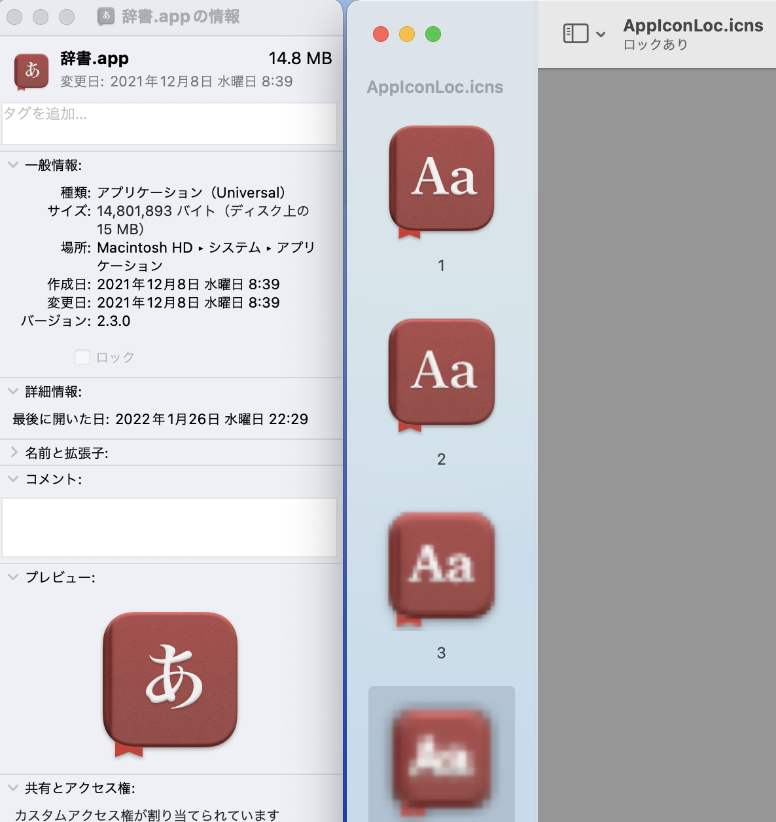Click the ロックあり status under the title

coord(656,45)
